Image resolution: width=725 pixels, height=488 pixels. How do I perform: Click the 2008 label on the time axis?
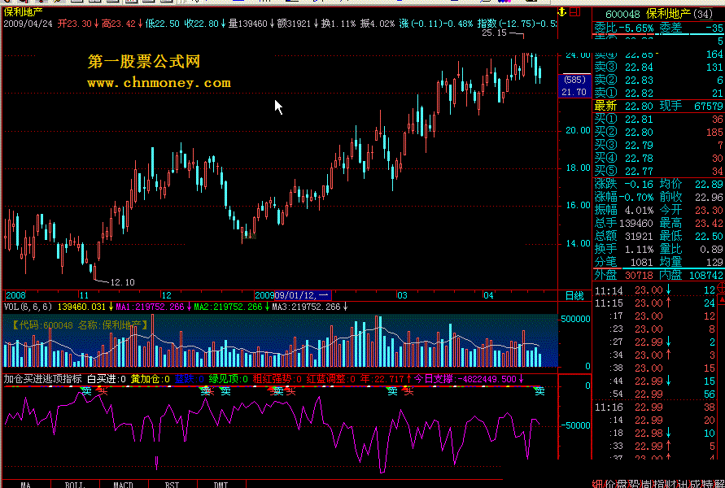coord(15,295)
